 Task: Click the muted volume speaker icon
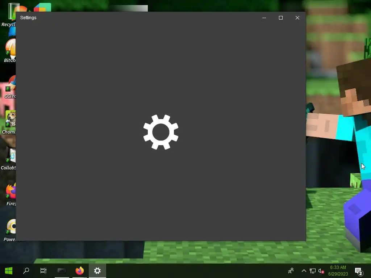pos(321,271)
